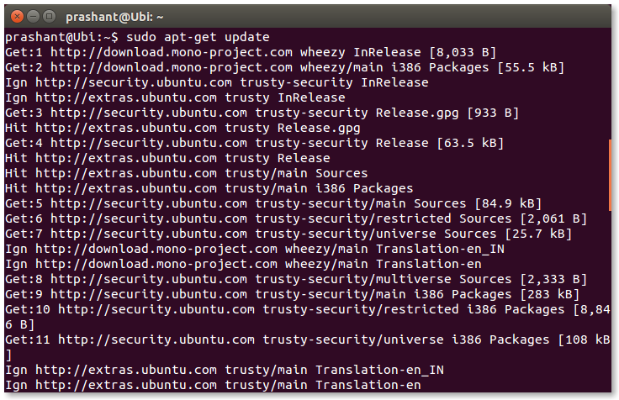Viewport: 619px width, 400px height.
Task: Click the orange terminal scrollbar handle
Action: 610,175
